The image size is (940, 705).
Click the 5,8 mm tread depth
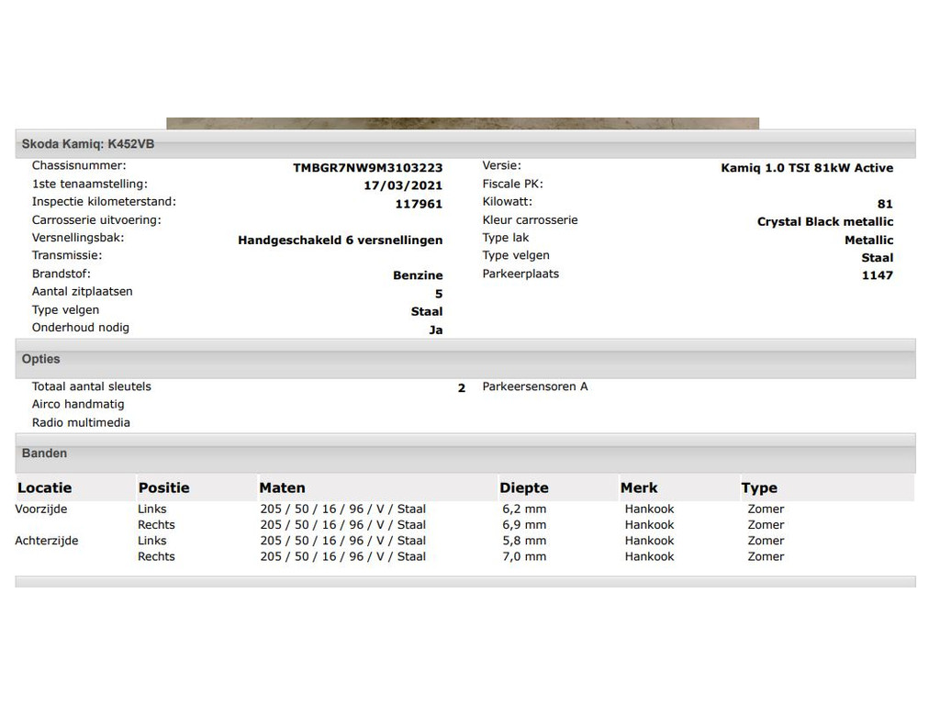(524, 541)
